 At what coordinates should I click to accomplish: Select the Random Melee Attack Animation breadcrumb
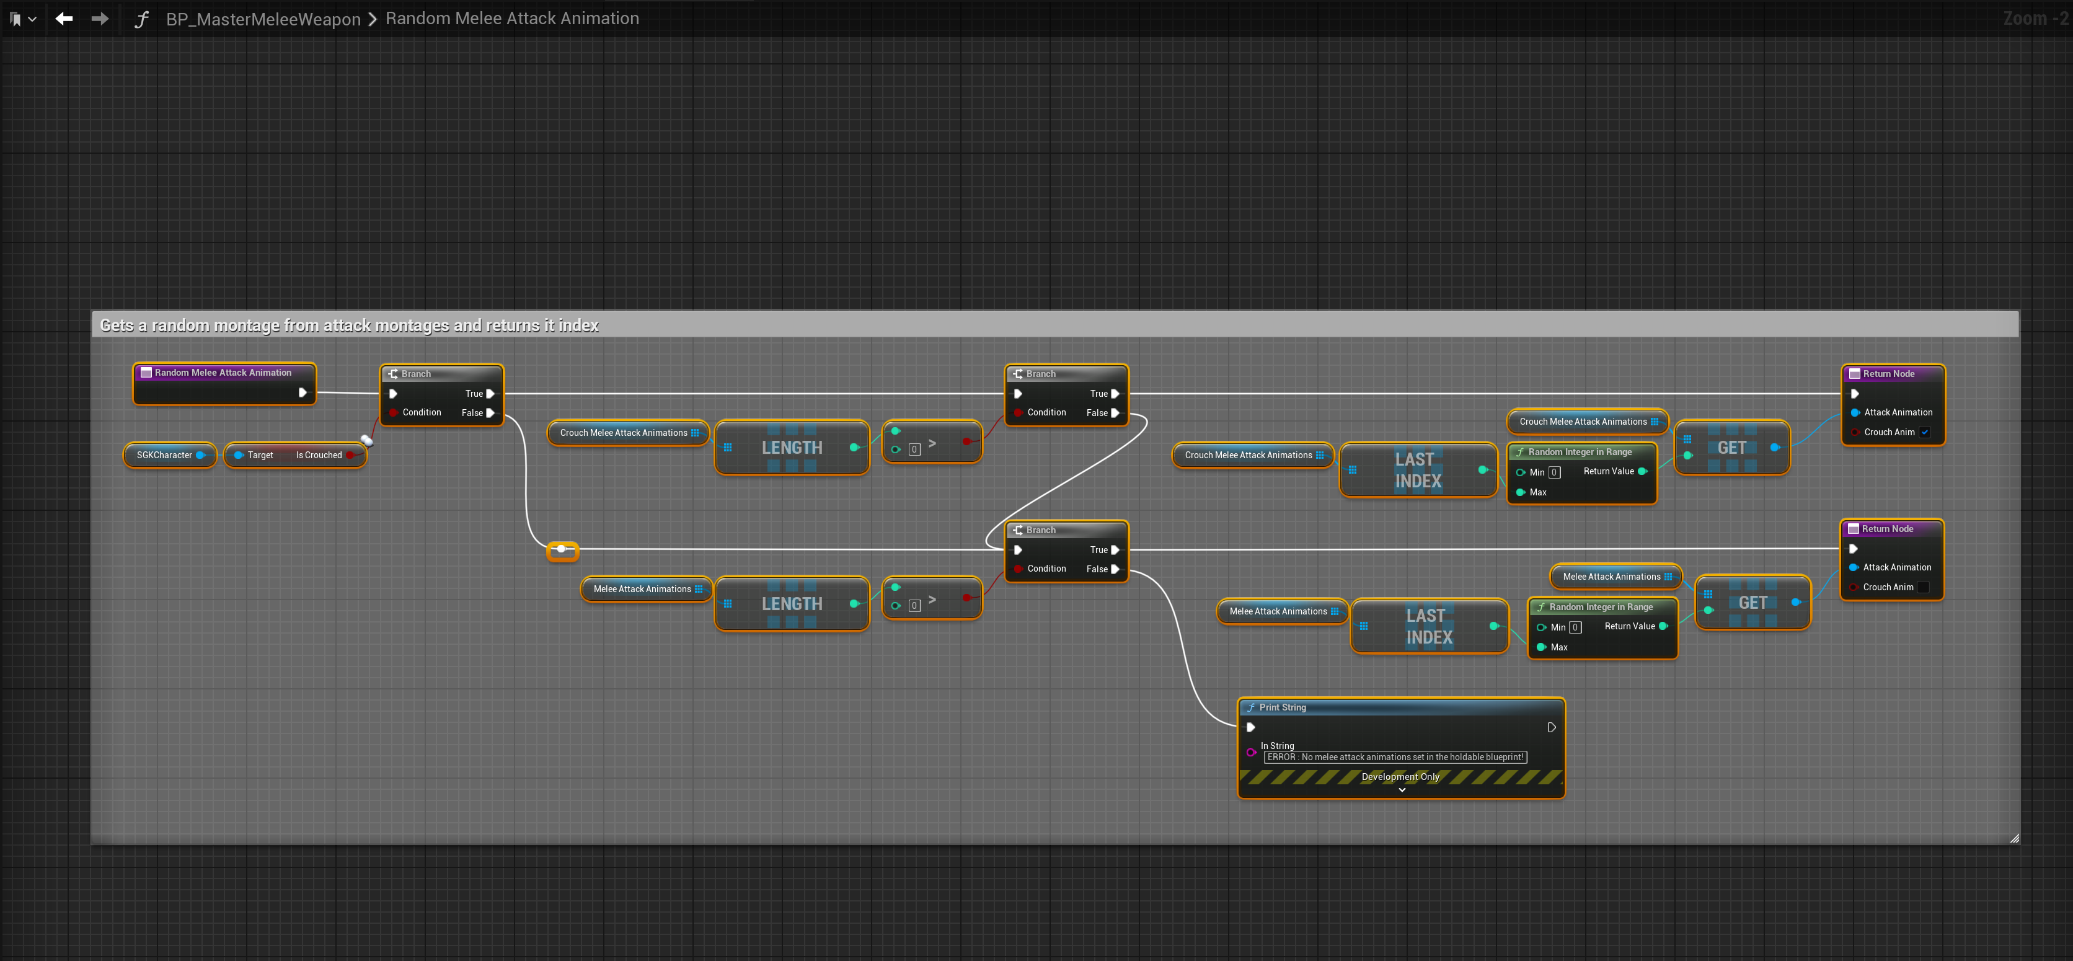512,19
